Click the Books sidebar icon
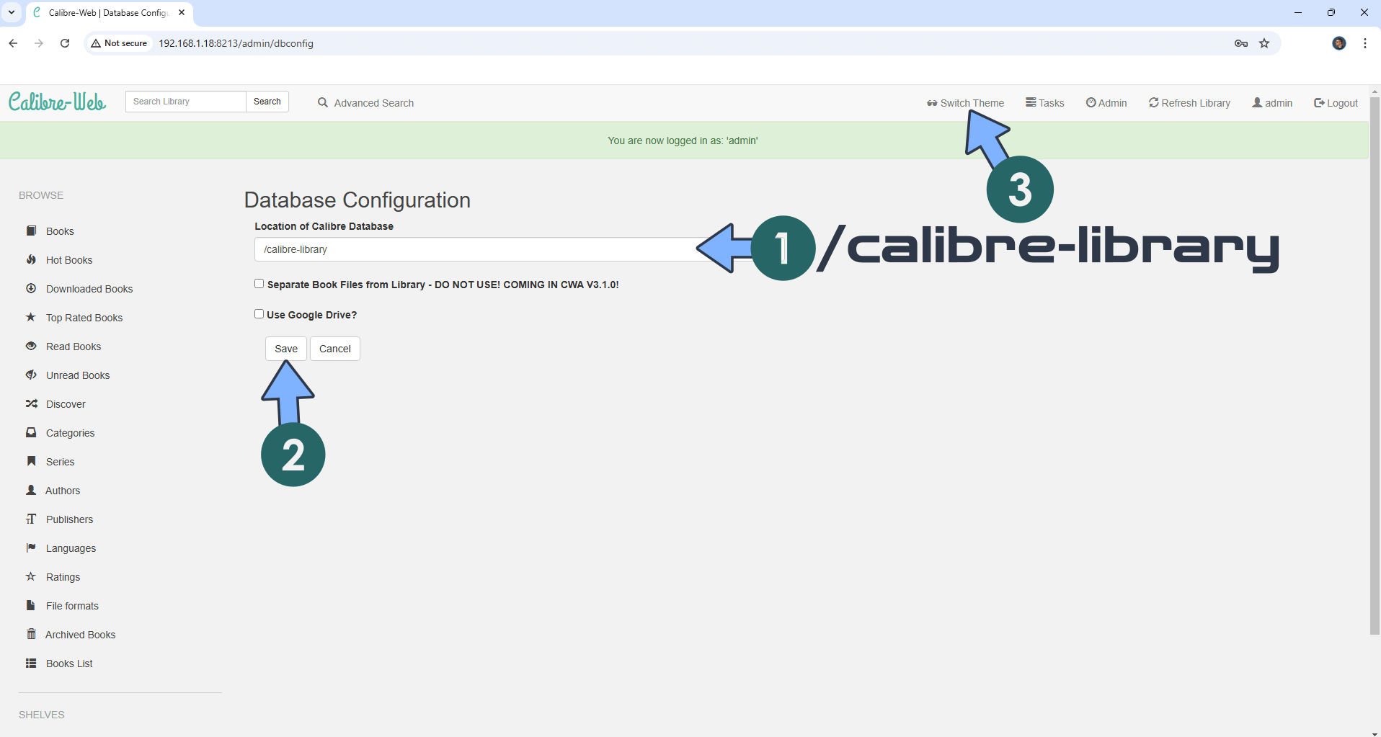This screenshot has width=1381, height=737. (x=31, y=231)
